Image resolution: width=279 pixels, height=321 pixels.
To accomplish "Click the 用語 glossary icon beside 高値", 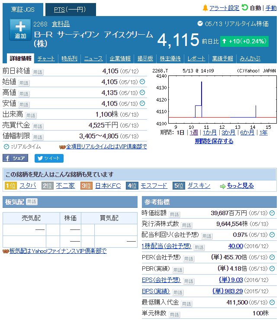I will tap(24, 94).
